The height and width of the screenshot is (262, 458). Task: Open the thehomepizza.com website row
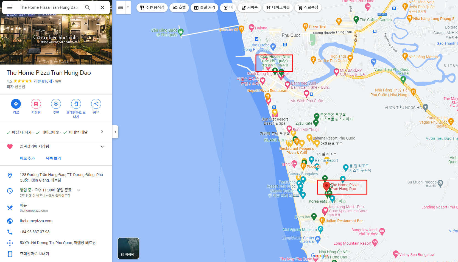point(56,221)
